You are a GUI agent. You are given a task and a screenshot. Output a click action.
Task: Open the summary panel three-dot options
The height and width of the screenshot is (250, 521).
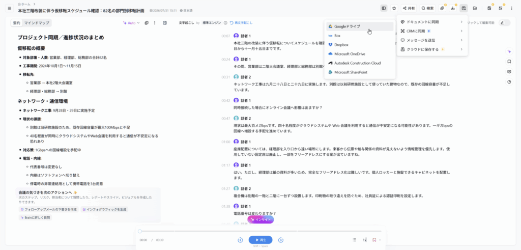155,23
